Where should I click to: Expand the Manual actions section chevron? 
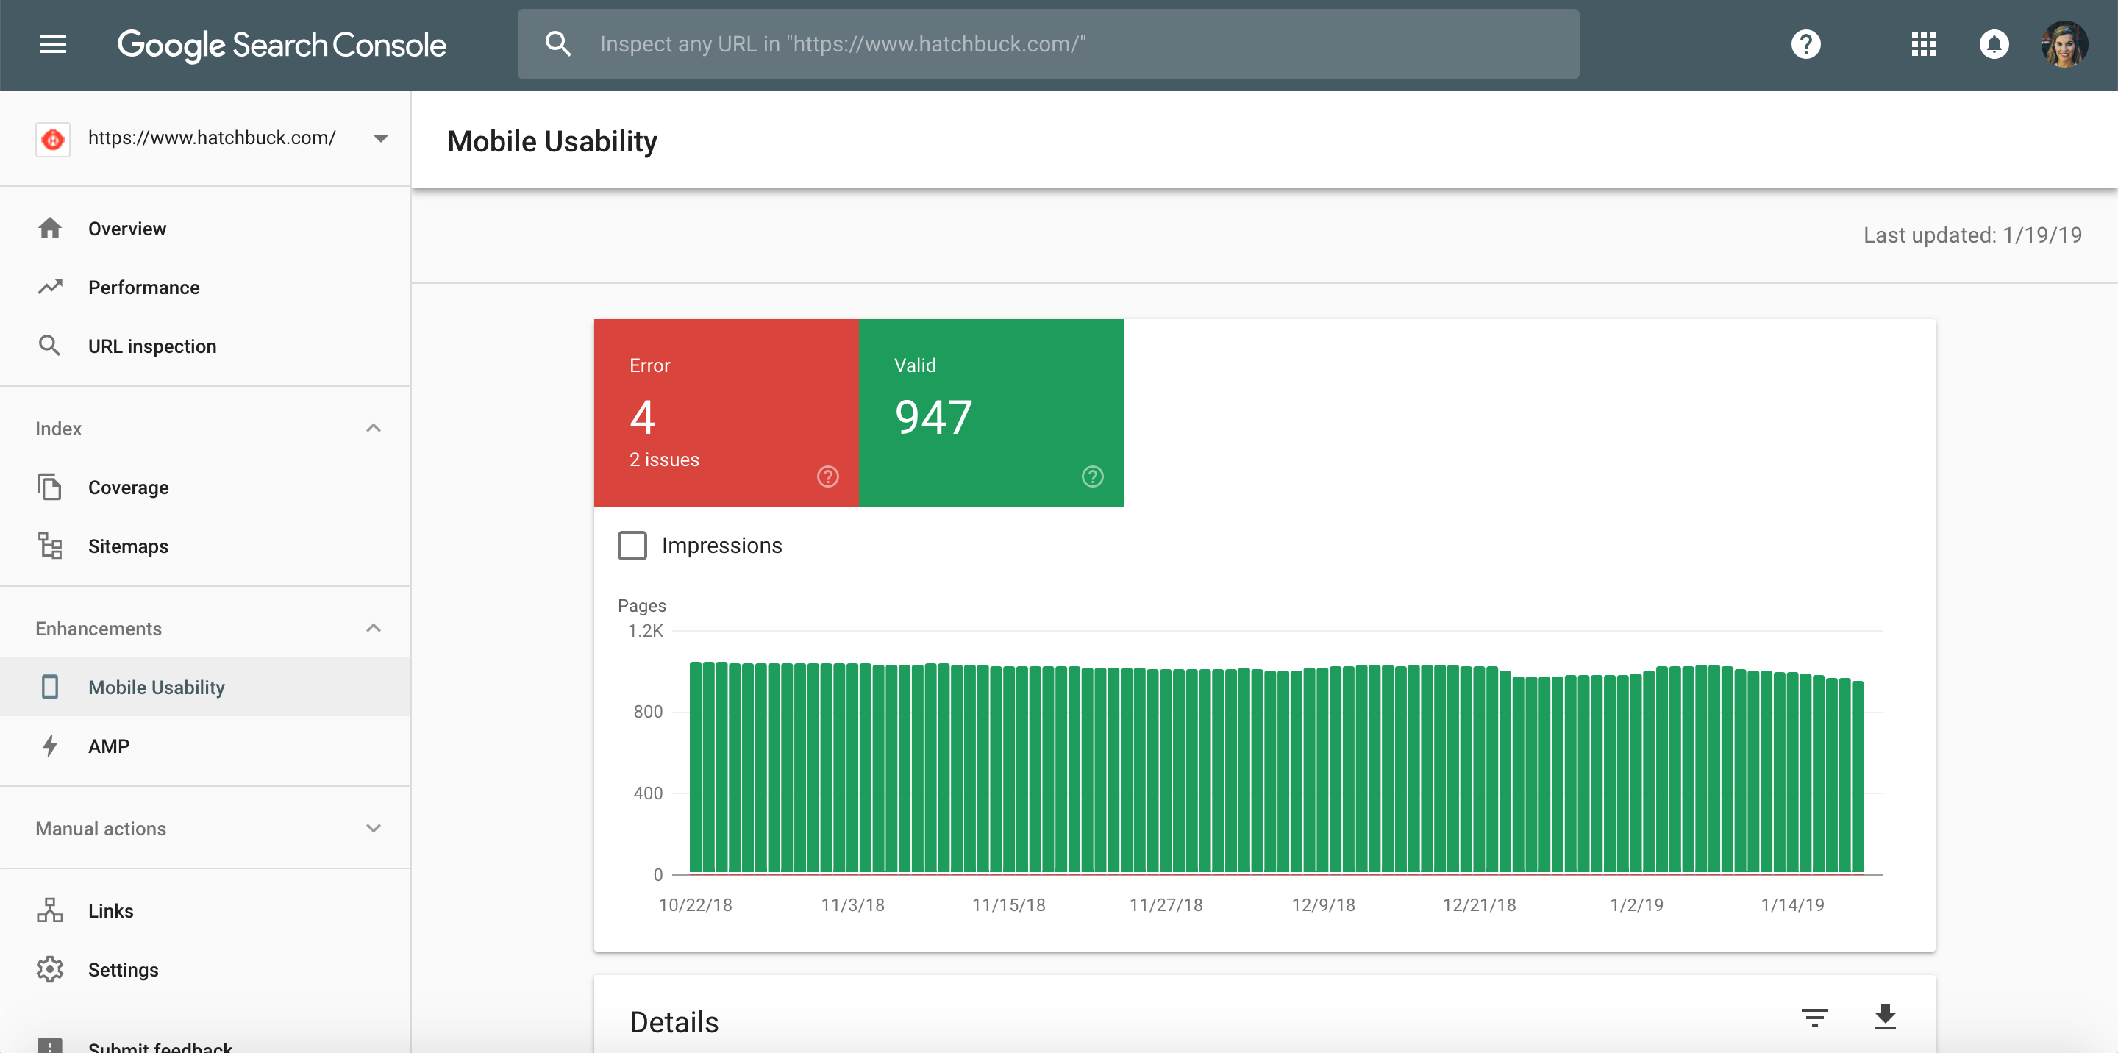click(374, 829)
